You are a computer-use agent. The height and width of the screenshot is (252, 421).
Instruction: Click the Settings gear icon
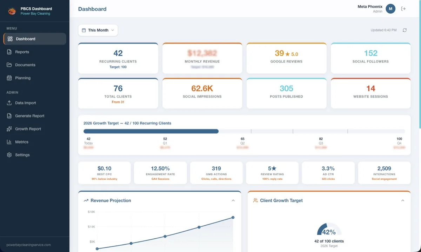(9, 155)
